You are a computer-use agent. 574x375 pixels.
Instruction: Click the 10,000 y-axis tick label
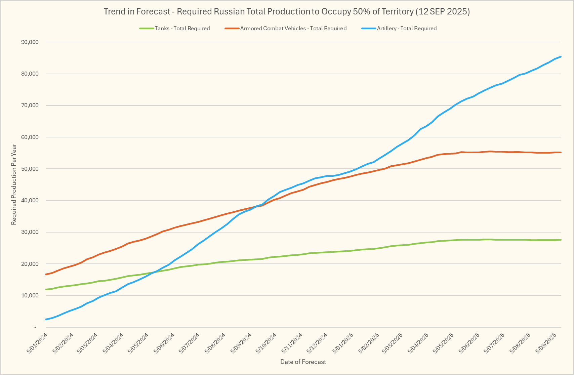[30, 295]
